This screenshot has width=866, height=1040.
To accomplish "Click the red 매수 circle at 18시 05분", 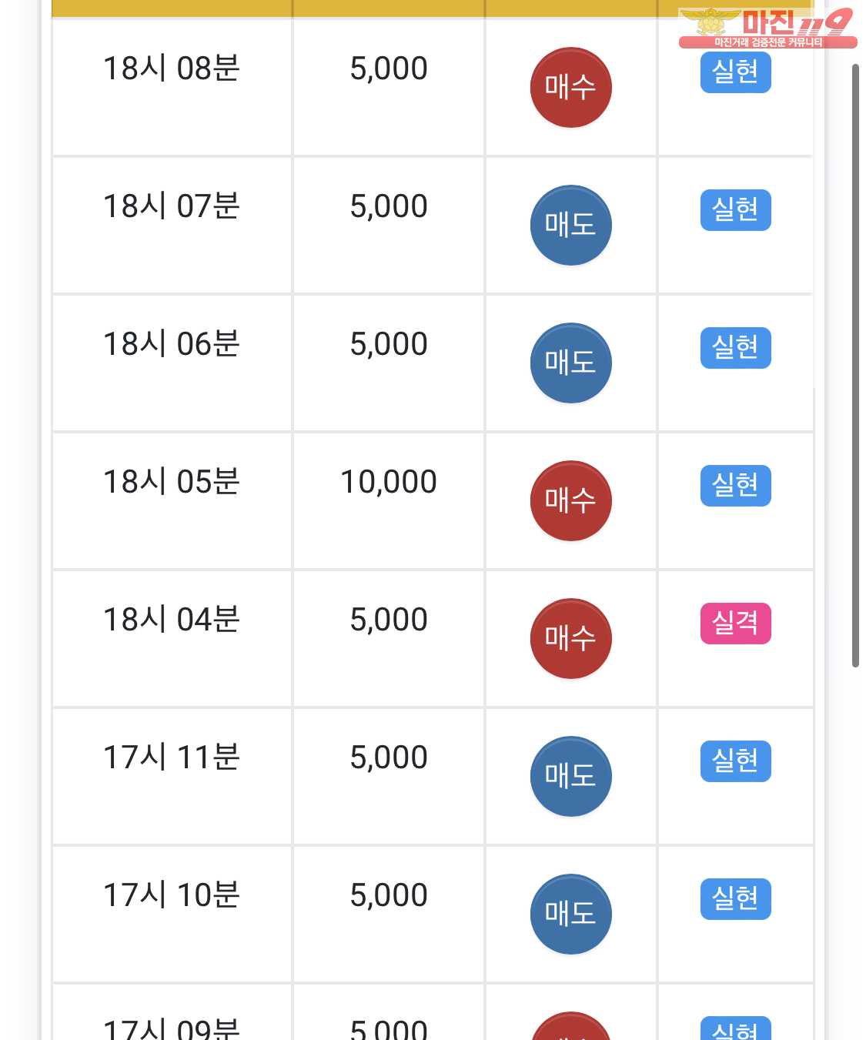I will (x=570, y=501).
